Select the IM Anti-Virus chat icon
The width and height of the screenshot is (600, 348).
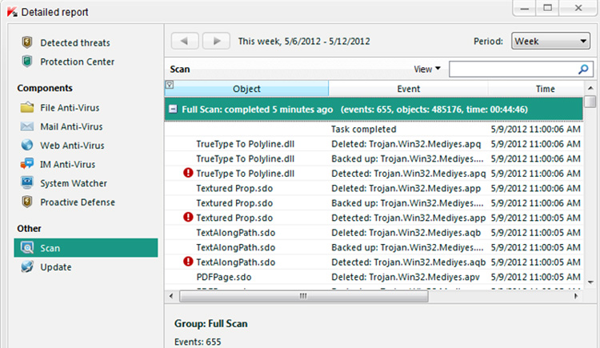pos(27,164)
